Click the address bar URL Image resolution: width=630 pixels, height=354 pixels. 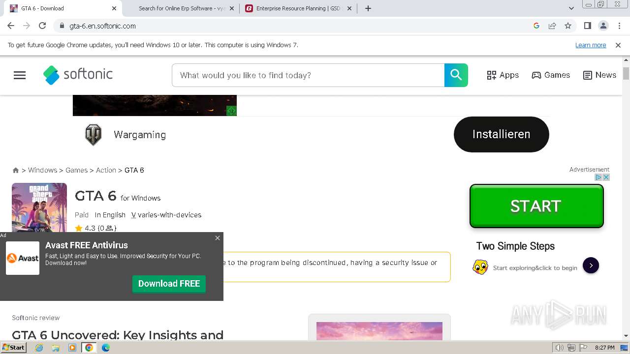[102, 26]
